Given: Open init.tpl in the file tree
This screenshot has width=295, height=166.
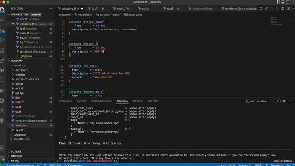Looking at the screenshot, I should point(19,93).
